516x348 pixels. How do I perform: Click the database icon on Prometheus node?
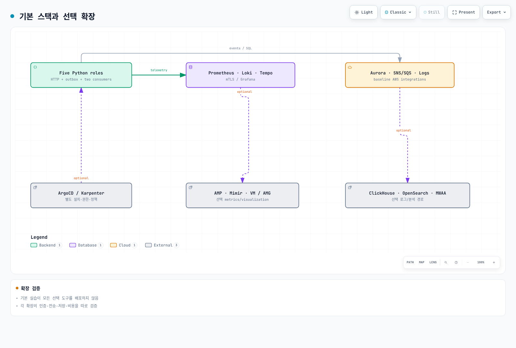click(191, 67)
